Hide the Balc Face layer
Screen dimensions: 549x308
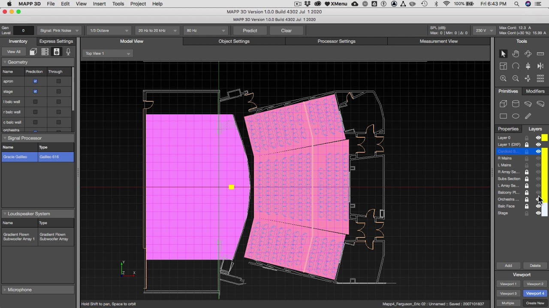(x=538, y=206)
